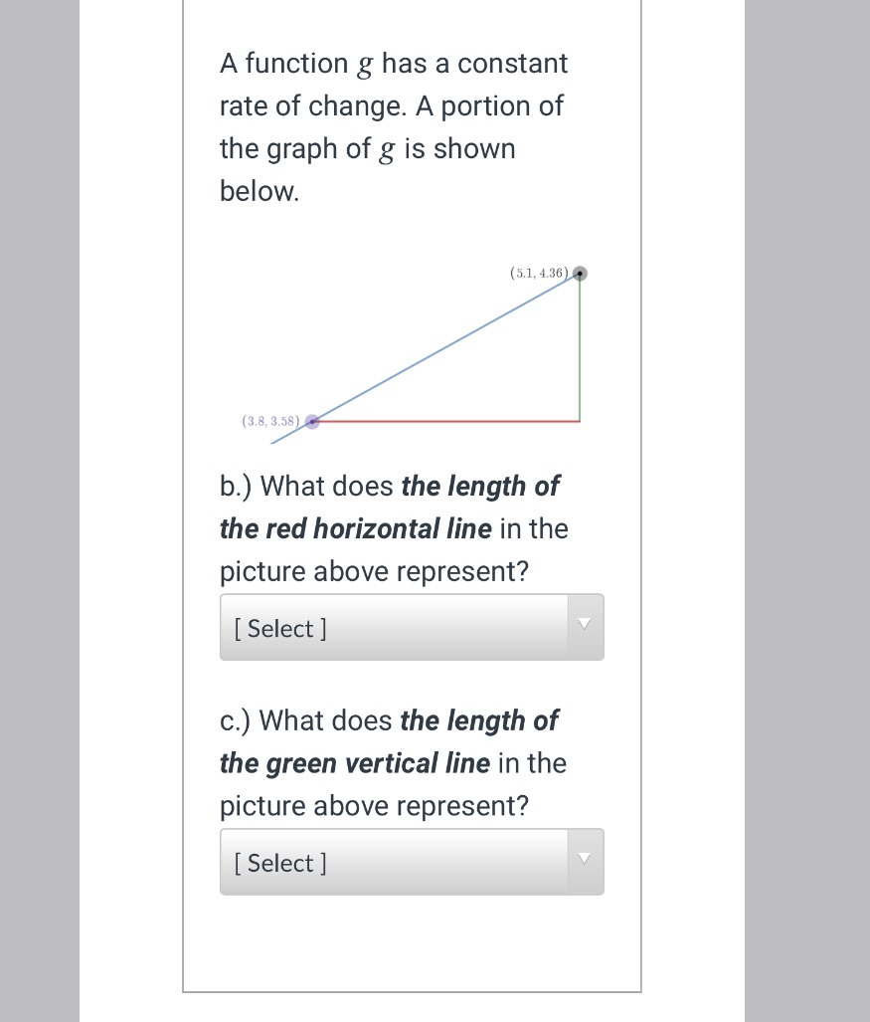Viewport: 870px width, 1022px height.
Task: Select the [ Select ] placeholder under question c
Action: pos(279,863)
